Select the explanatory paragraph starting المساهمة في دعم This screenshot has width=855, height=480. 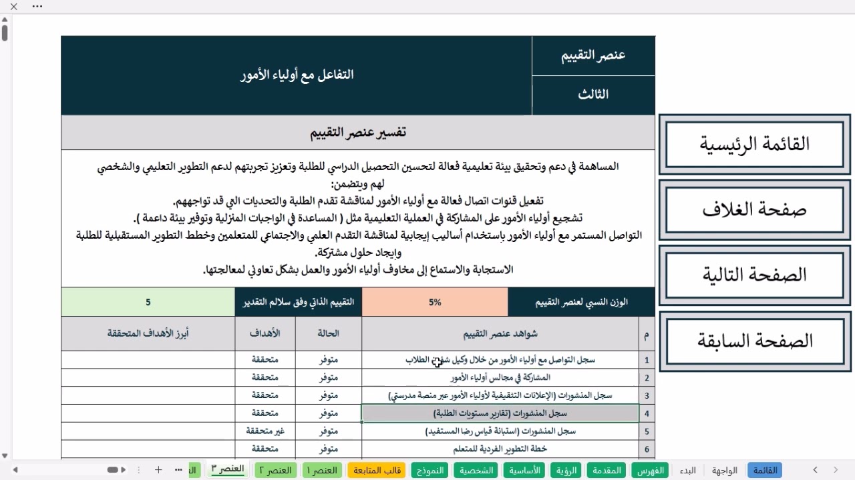[x=358, y=219]
